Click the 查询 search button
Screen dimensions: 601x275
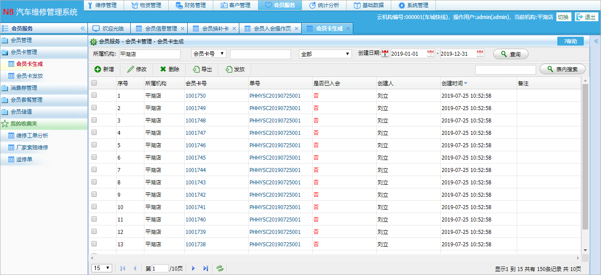point(511,54)
